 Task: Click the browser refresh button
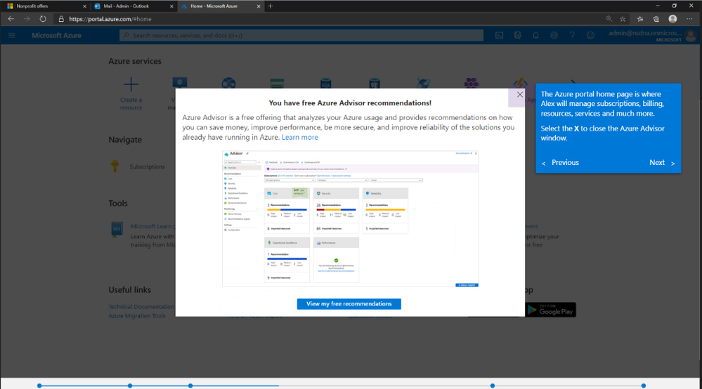tap(43, 19)
